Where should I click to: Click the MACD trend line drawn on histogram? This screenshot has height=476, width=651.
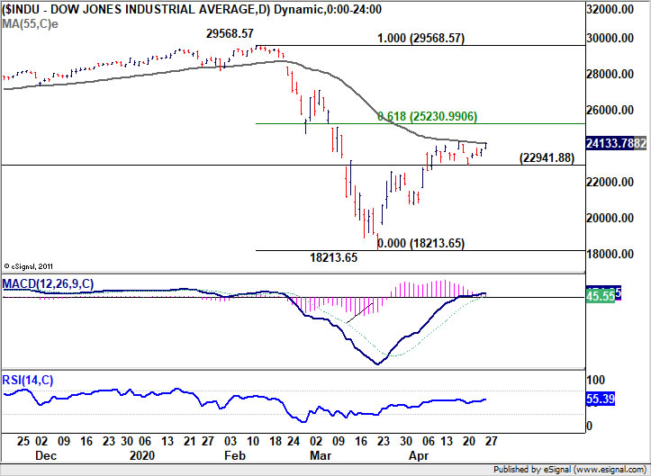[359, 313]
